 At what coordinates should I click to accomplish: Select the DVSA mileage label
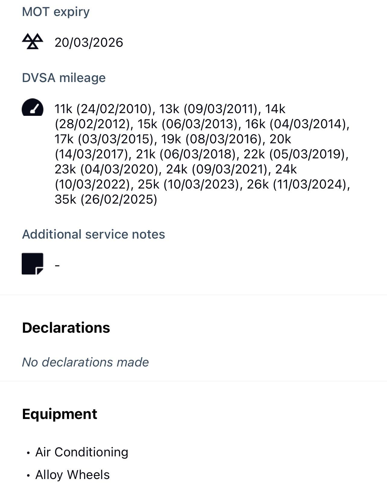pyautogui.click(x=64, y=78)
